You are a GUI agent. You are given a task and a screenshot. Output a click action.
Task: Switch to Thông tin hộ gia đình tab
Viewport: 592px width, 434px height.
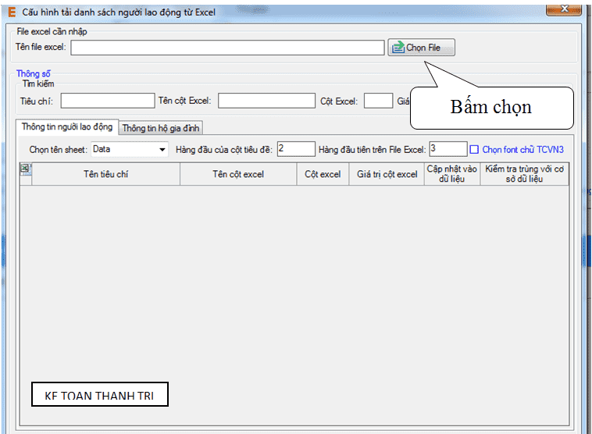(162, 128)
